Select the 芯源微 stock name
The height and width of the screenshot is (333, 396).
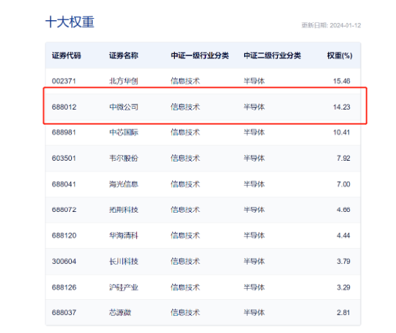click(x=120, y=313)
